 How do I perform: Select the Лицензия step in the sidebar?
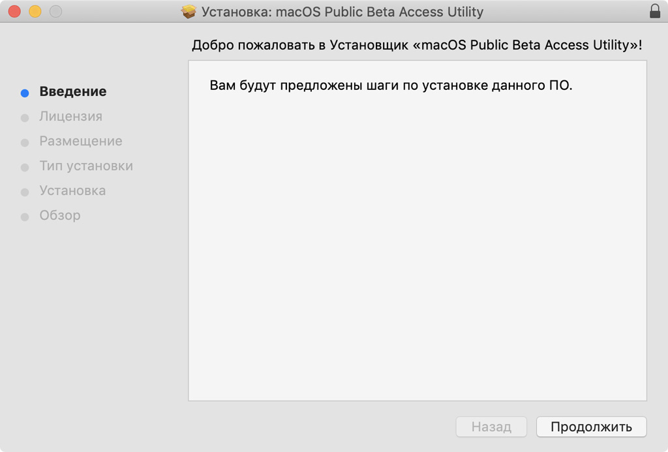pos(70,116)
